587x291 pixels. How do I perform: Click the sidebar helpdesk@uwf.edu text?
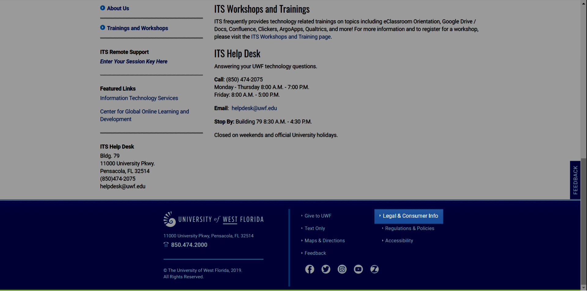[x=123, y=186]
